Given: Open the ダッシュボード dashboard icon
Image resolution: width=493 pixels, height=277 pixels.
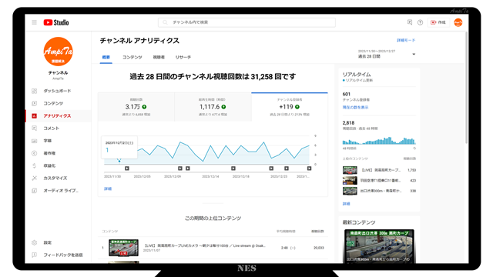Looking at the screenshot, I should point(34,91).
